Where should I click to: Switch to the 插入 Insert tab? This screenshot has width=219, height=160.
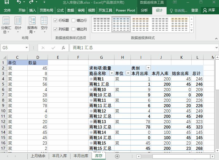coord(32,10)
